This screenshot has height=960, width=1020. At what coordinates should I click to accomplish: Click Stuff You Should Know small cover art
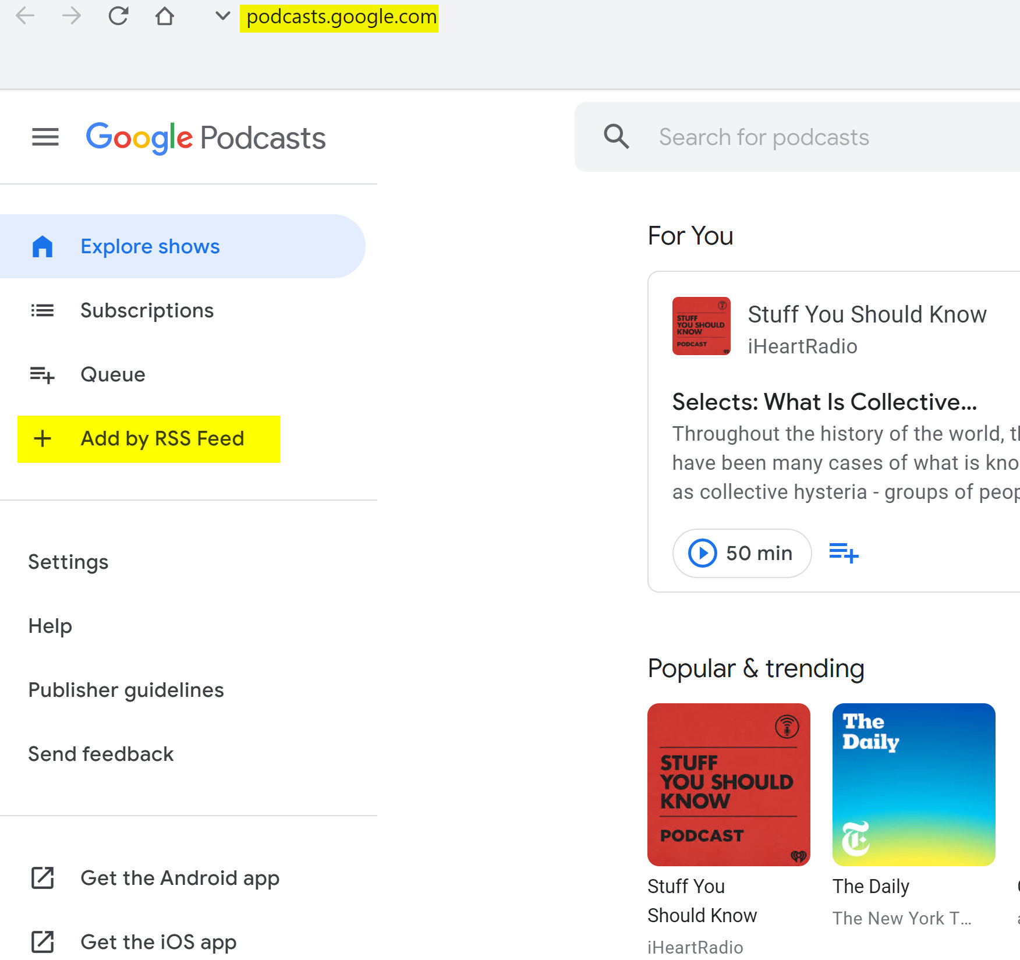pyautogui.click(x=702, y=326)
